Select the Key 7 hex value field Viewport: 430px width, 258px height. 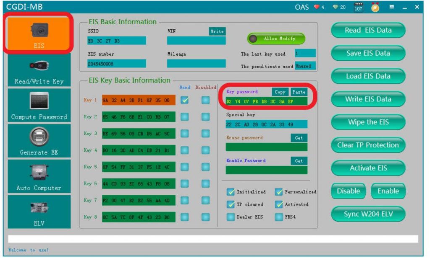point(139,200)
